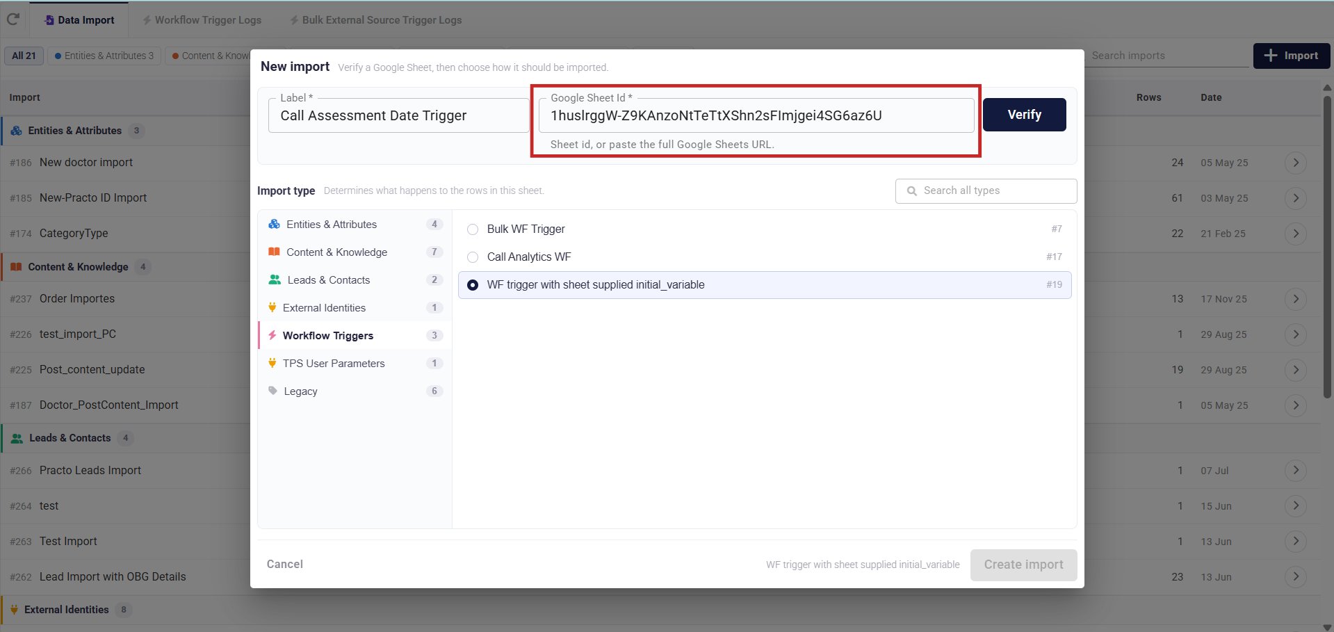Viewport: 1334px width, 632px height.
Task: Click Cancel in the New import dialog
Action: pos(285,564)
